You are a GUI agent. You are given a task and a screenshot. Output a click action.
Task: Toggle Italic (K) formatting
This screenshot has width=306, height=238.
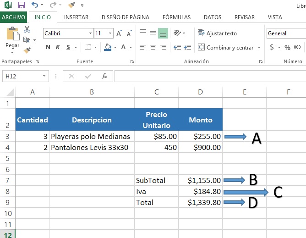(x=58, y=47)
